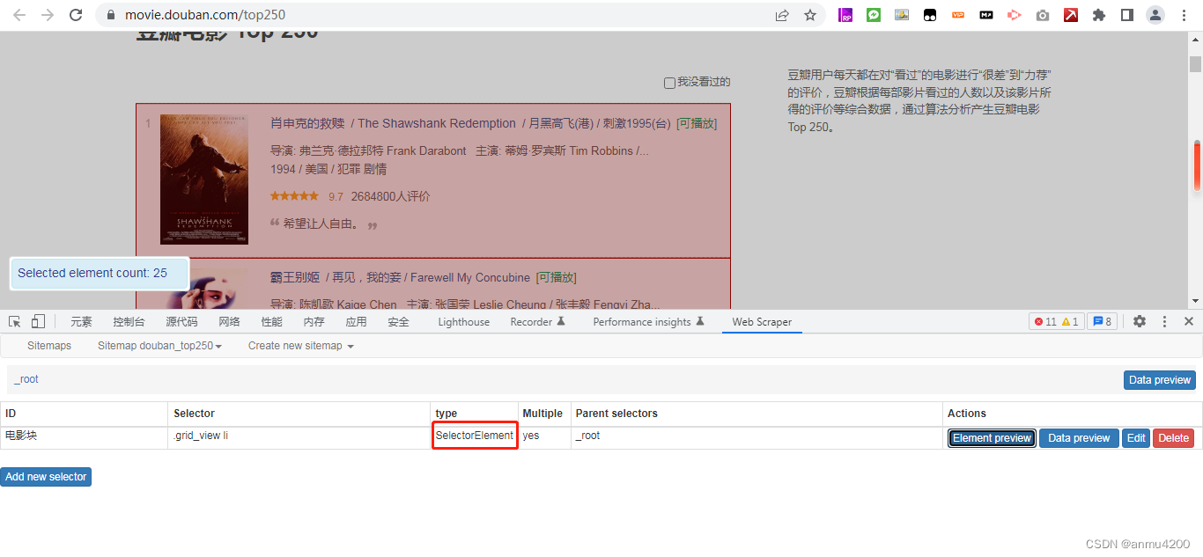Viewport: 1203px width, 557px height.
Task: Open the Chrome profile avatar
Action: (x=1155, y=15)
